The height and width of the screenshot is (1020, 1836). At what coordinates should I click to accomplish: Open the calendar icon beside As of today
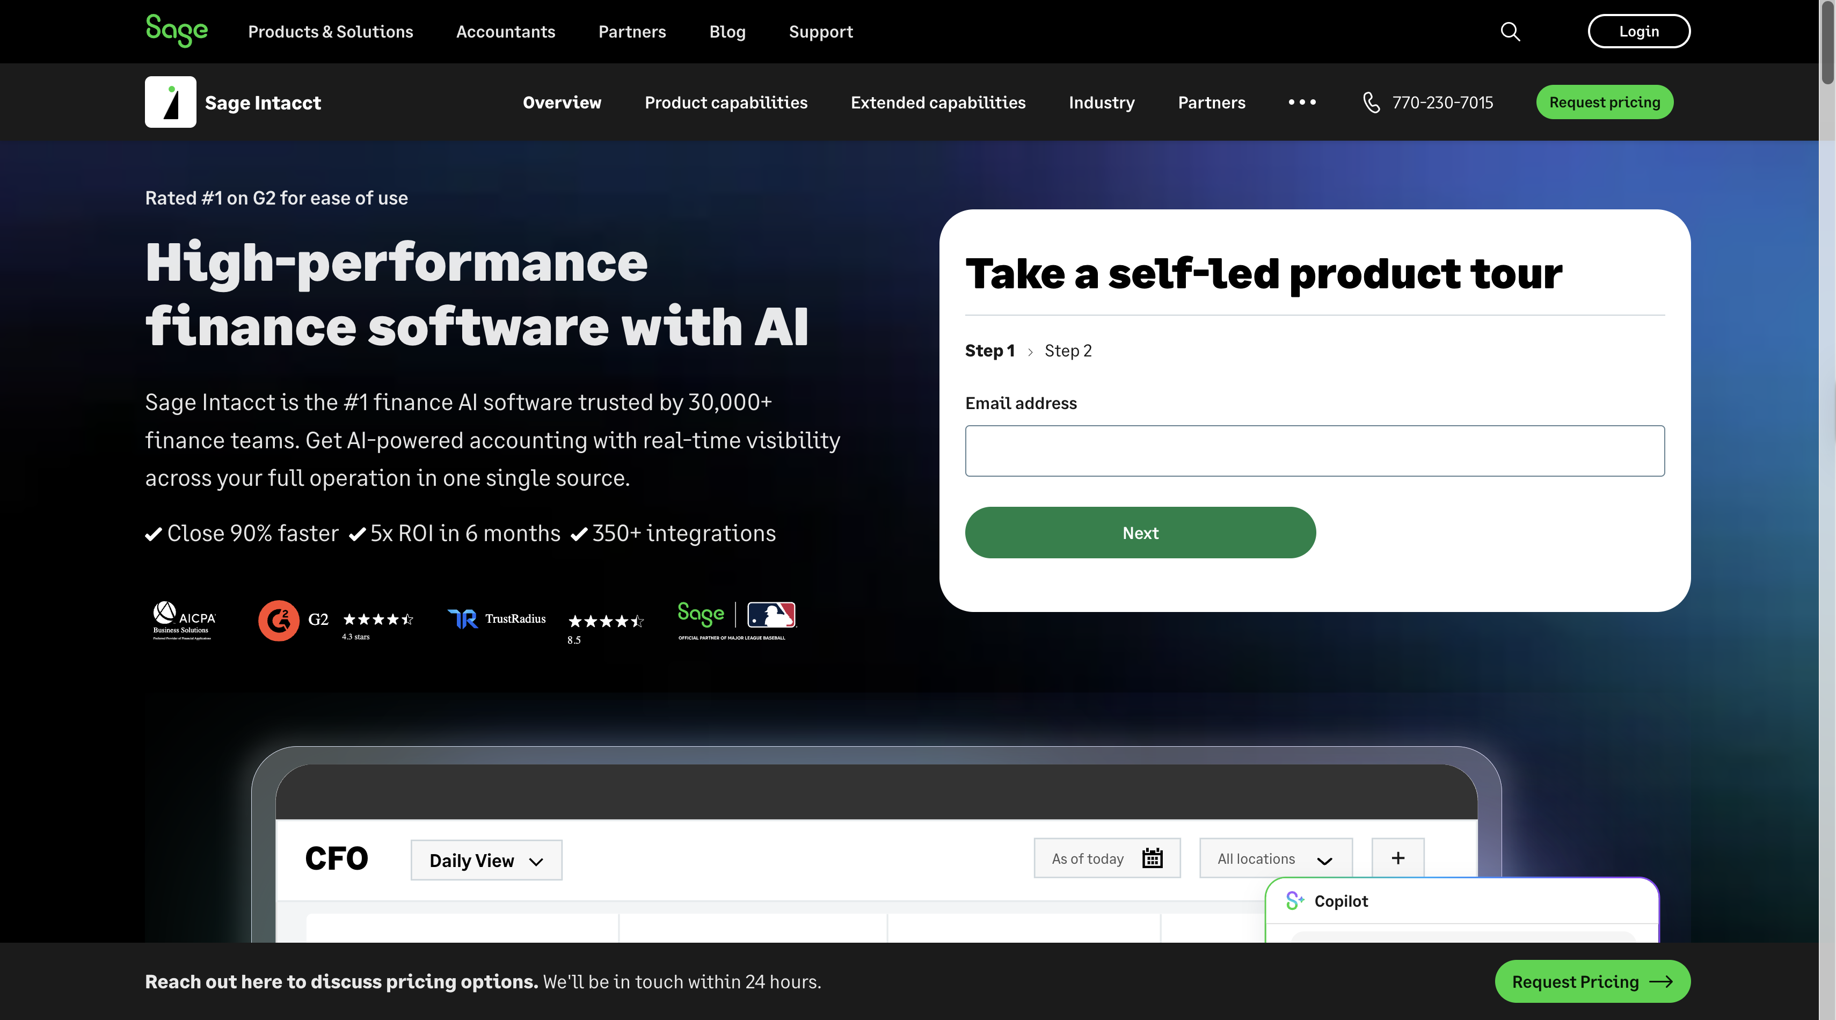tap(1153, 859)
